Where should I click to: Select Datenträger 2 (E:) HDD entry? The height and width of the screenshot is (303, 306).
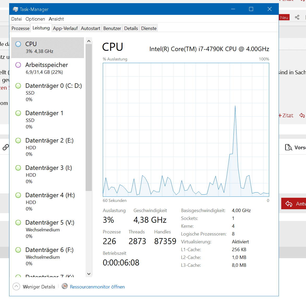48,147
